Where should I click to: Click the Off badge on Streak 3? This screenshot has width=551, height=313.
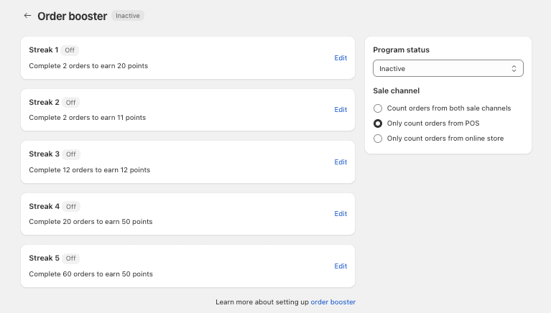coord(71,154)
